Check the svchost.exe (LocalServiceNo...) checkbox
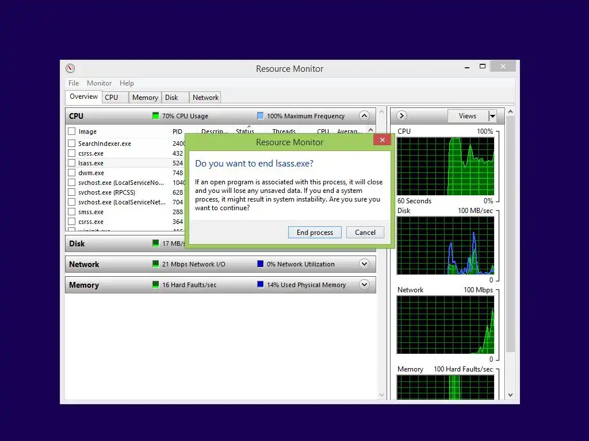The height and width of the screenshot is (441, 589). point(72,182)
